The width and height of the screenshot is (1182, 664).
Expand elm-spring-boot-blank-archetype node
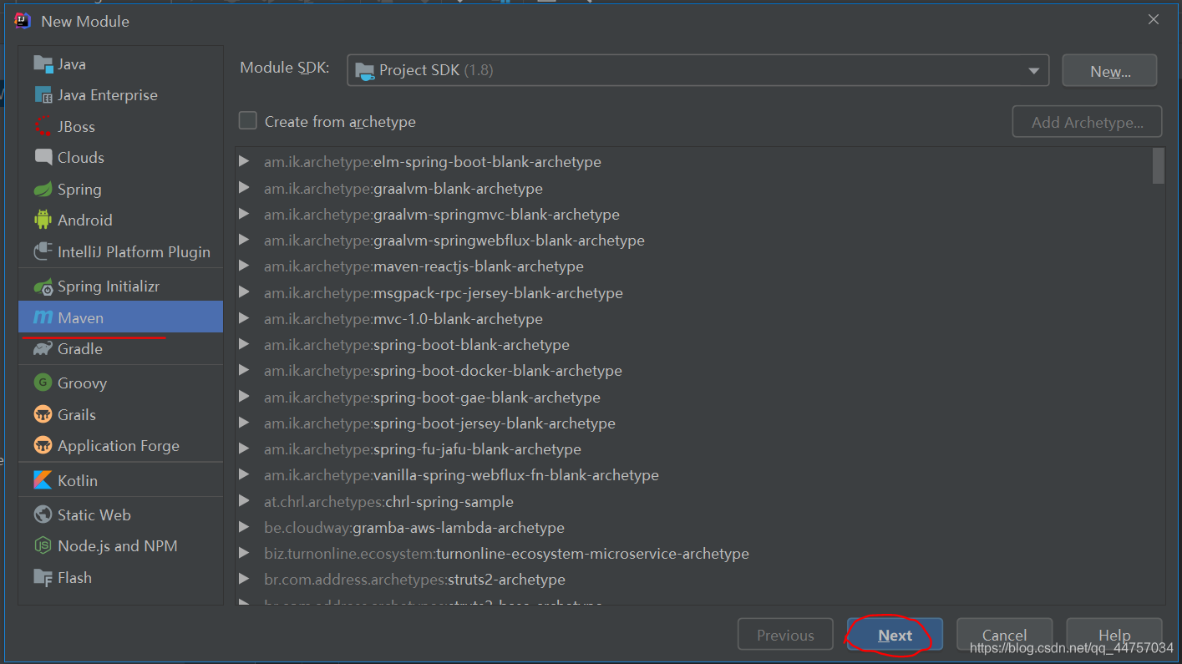244,161
